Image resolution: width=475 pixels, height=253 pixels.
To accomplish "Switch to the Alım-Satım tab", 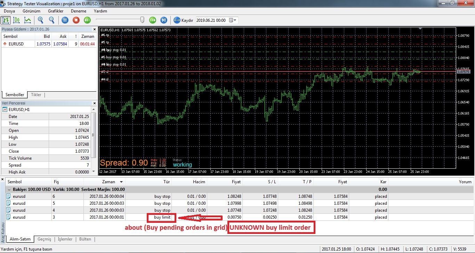I will pos(20,239).
